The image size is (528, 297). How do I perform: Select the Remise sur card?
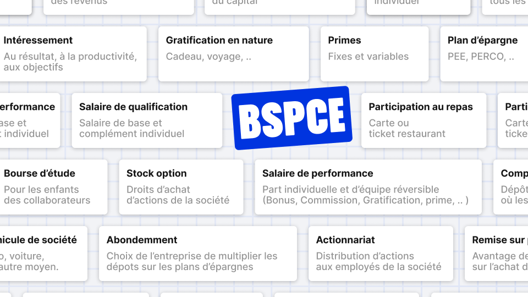pos(496,254)
